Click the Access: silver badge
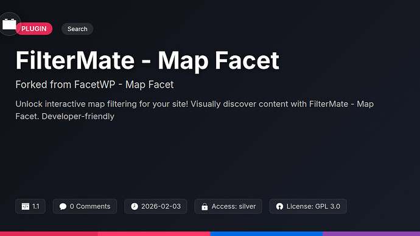 [228, 206]
